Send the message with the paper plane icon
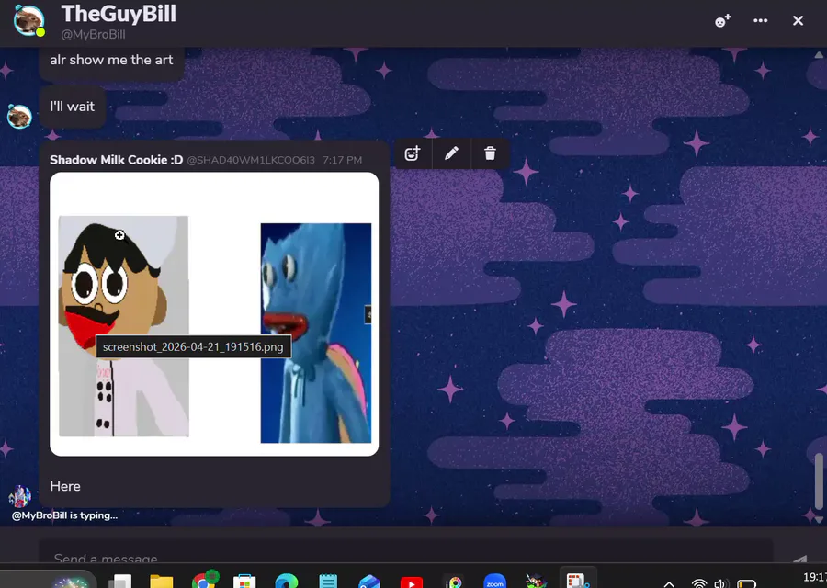 click(x=799, y=559)
